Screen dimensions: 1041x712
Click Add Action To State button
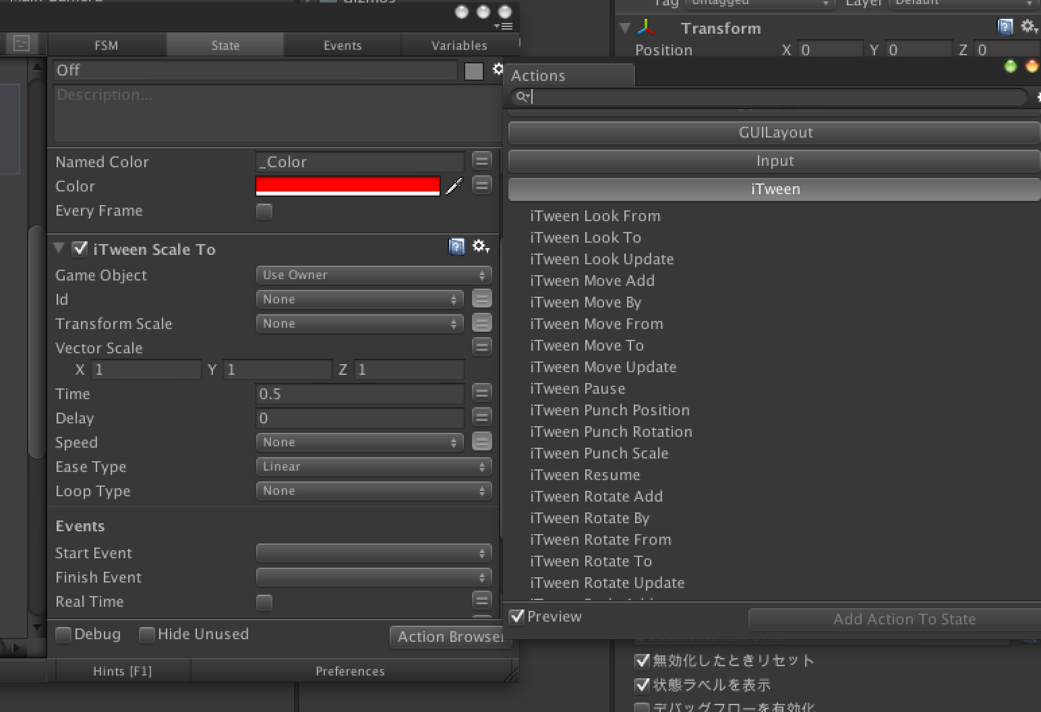[x=895, y=619]
